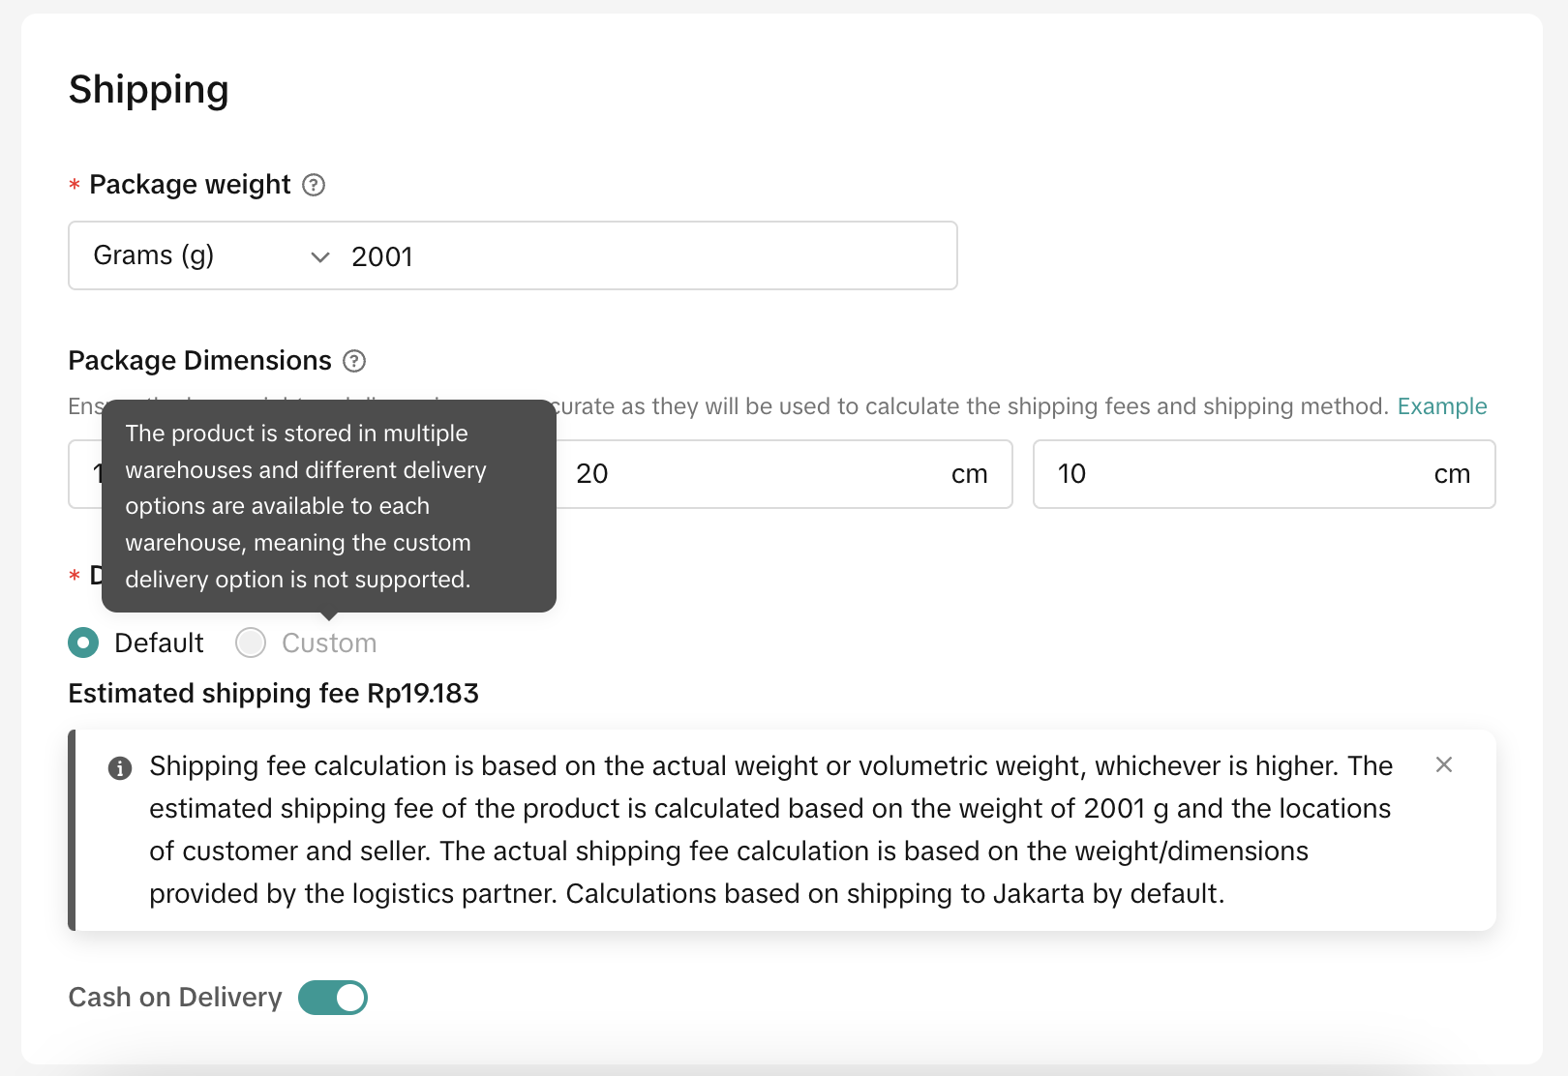Click the dark multiple warehouses tooltip
The image size is (1568, 1076).
tap(329, 506)
